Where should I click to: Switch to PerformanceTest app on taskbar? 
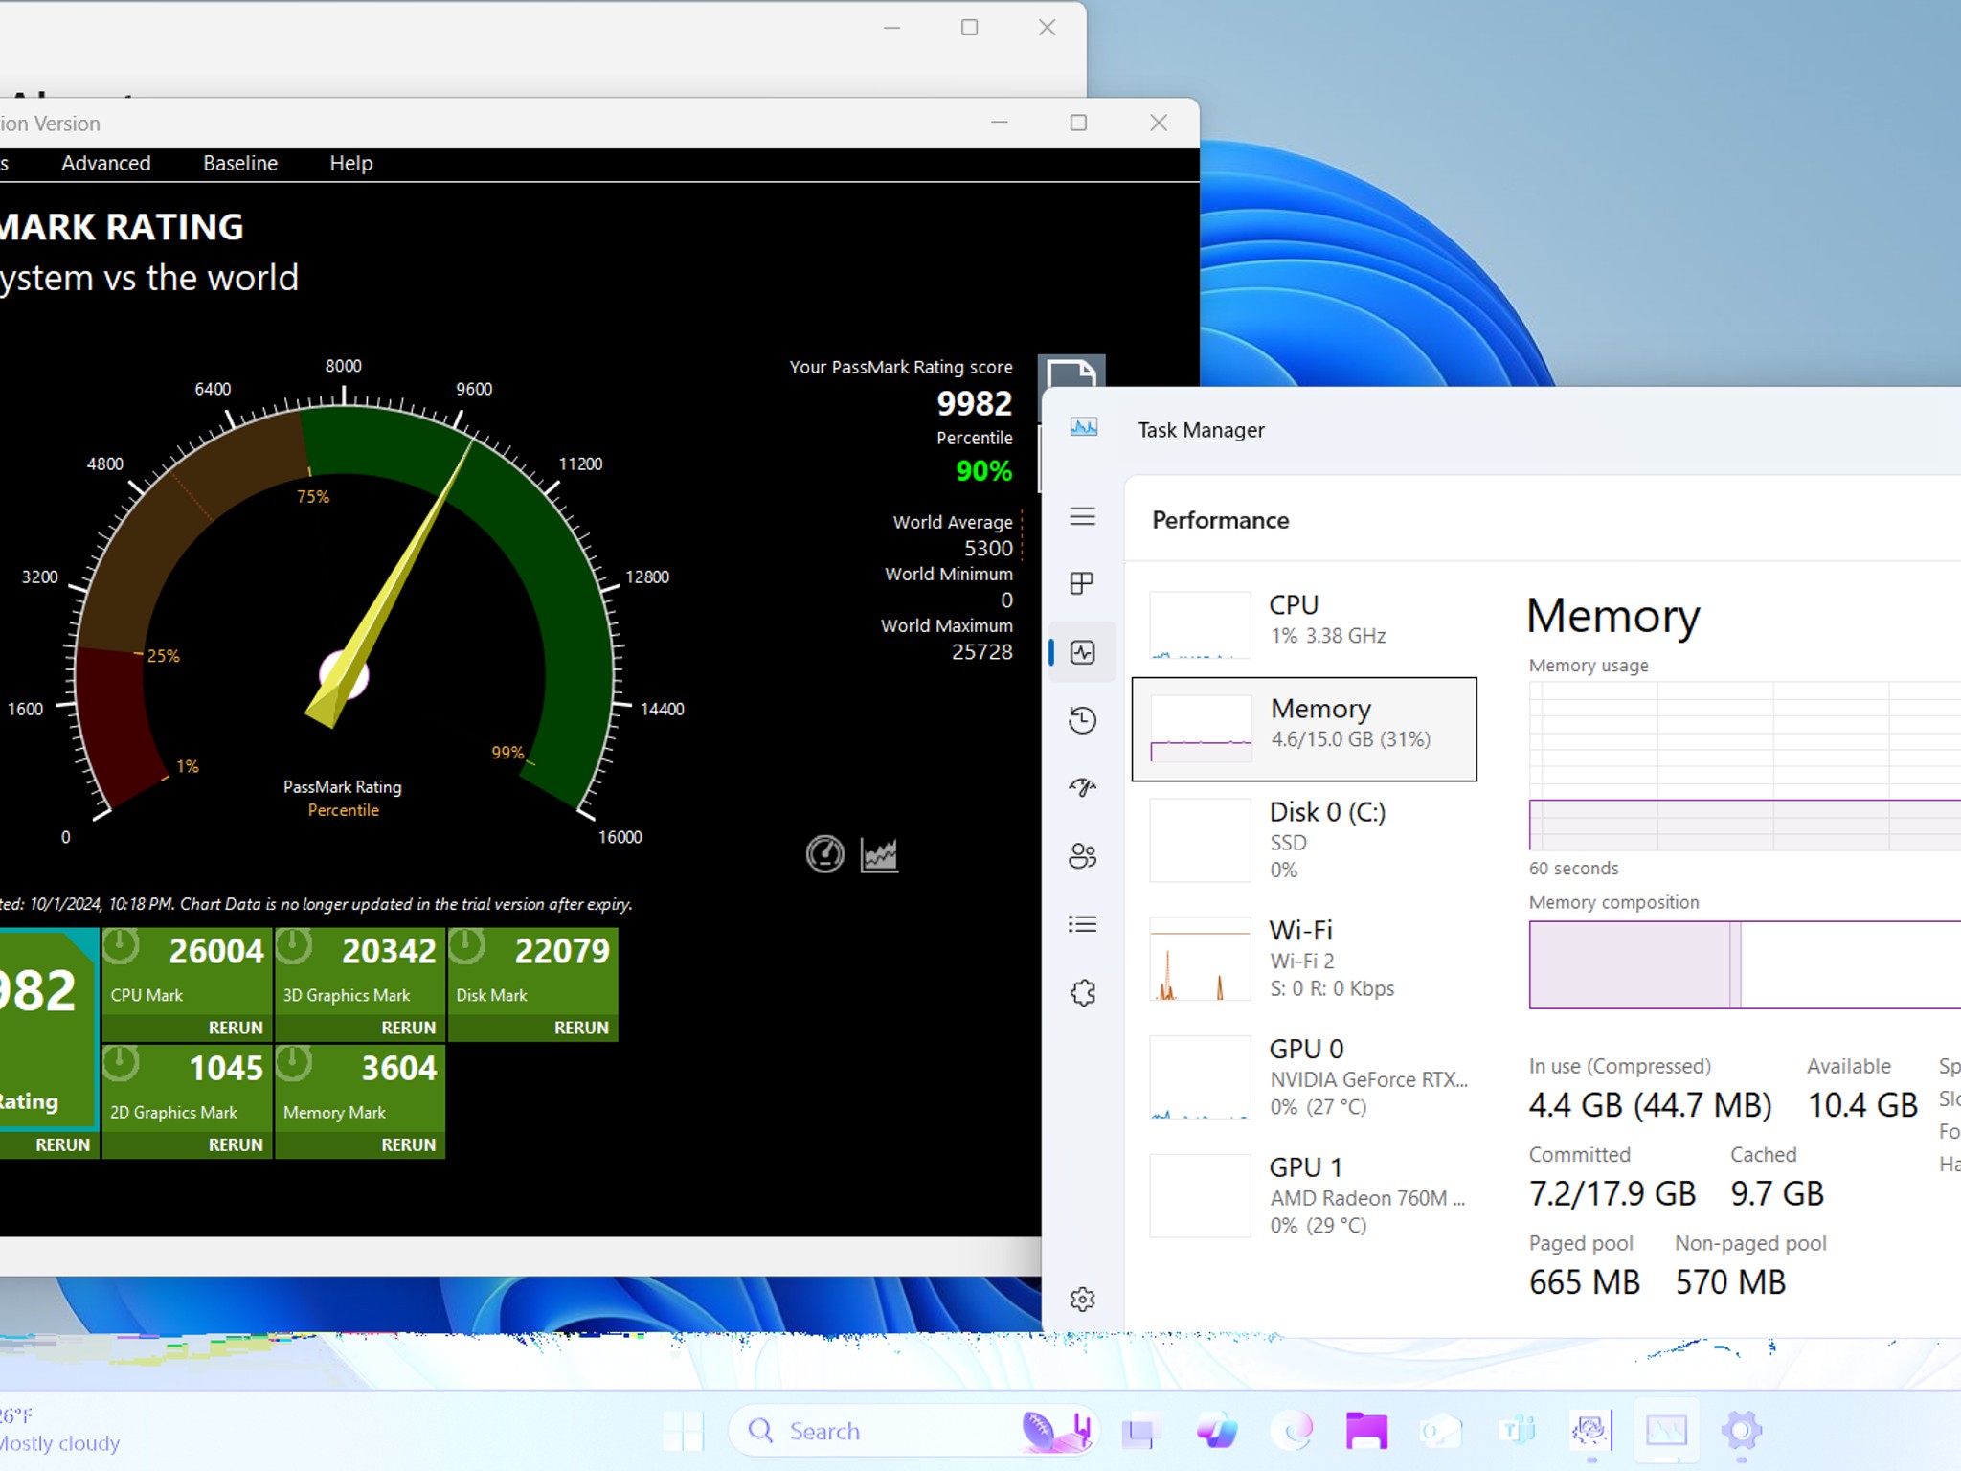(1591, 1431)
